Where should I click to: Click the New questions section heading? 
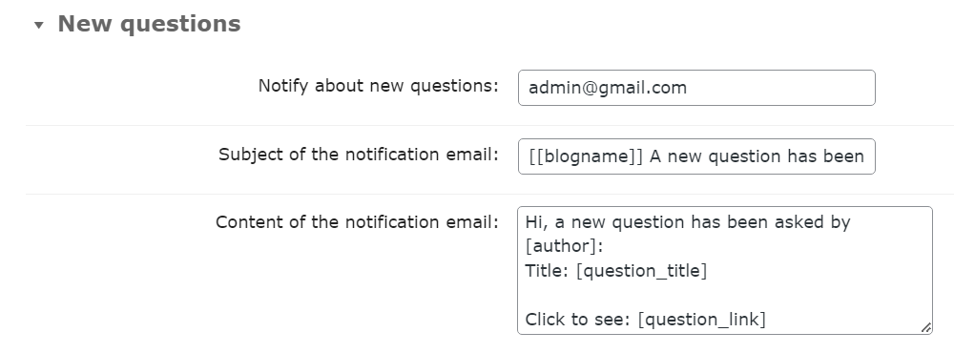pos(149,24)
